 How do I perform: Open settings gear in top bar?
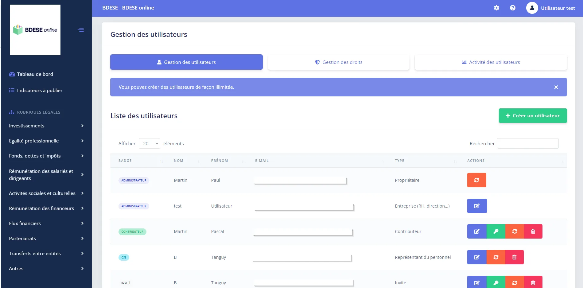[496, 8]
